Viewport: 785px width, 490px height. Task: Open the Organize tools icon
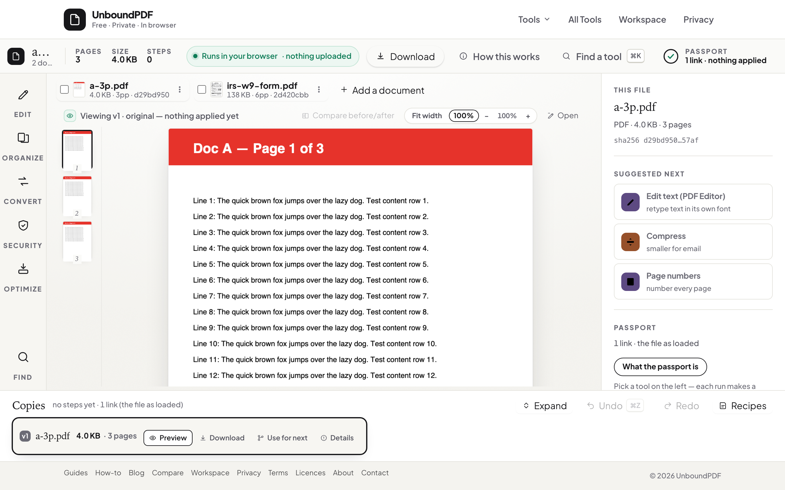[23, 138]
